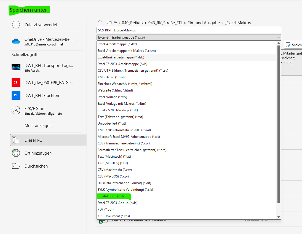Click the red DWT_dw_050-FPR_EA-Ge icon
The width and height of the screenshot is (302, 234).
(x=16, y=83)
